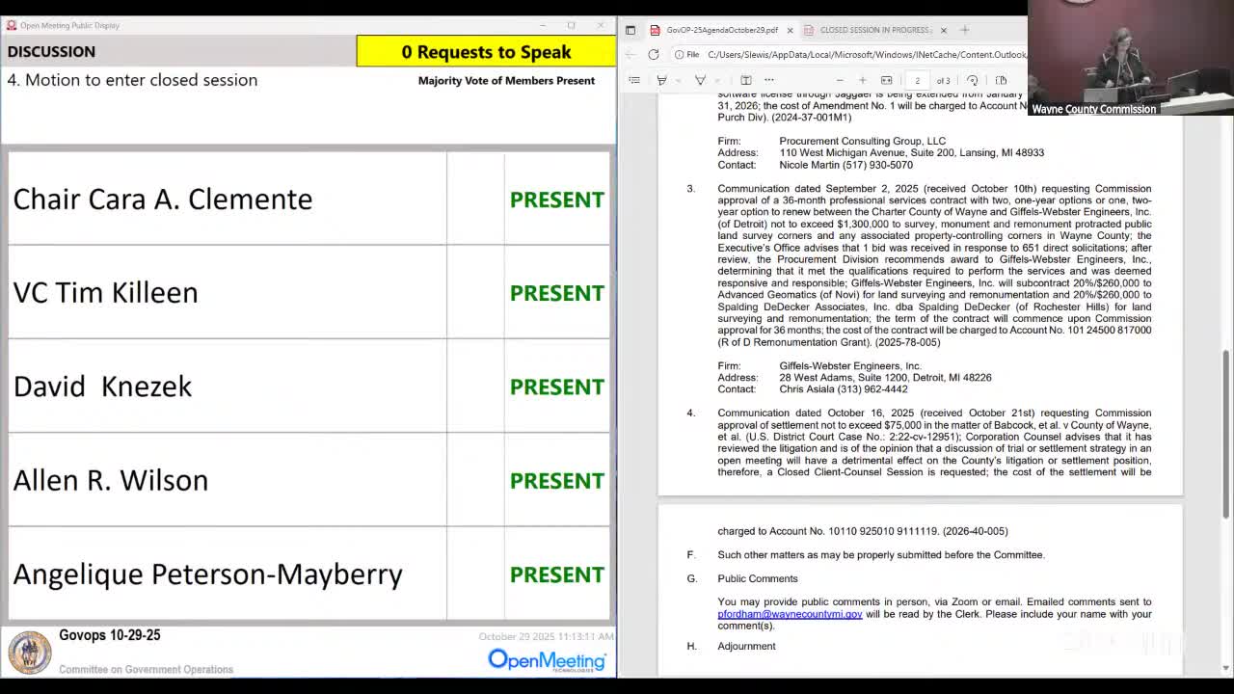Open the PDF toolbar more options ellipsis
The image size is (1234, 694).
768,80
